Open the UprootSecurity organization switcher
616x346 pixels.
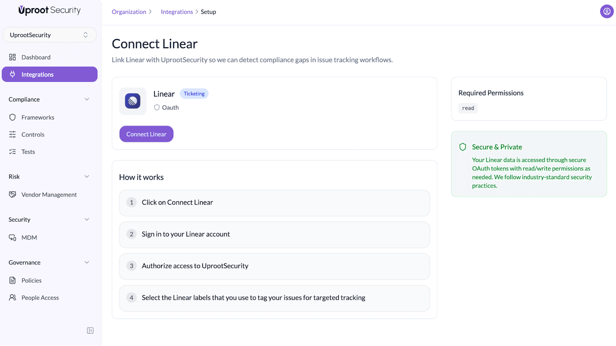49,35
